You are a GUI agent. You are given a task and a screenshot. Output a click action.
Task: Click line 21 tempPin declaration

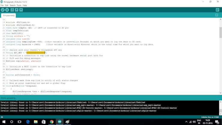37,28
